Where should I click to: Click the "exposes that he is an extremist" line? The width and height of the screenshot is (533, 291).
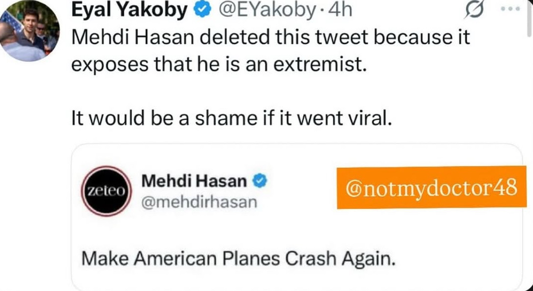(219, 65)
